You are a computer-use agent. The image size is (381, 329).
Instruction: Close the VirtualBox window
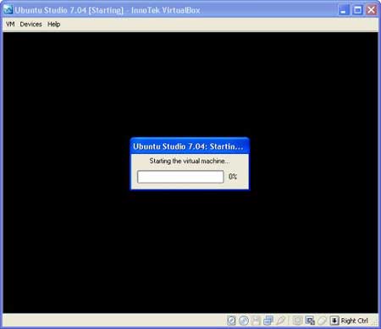pyautogui.click(x=372, y=10)
